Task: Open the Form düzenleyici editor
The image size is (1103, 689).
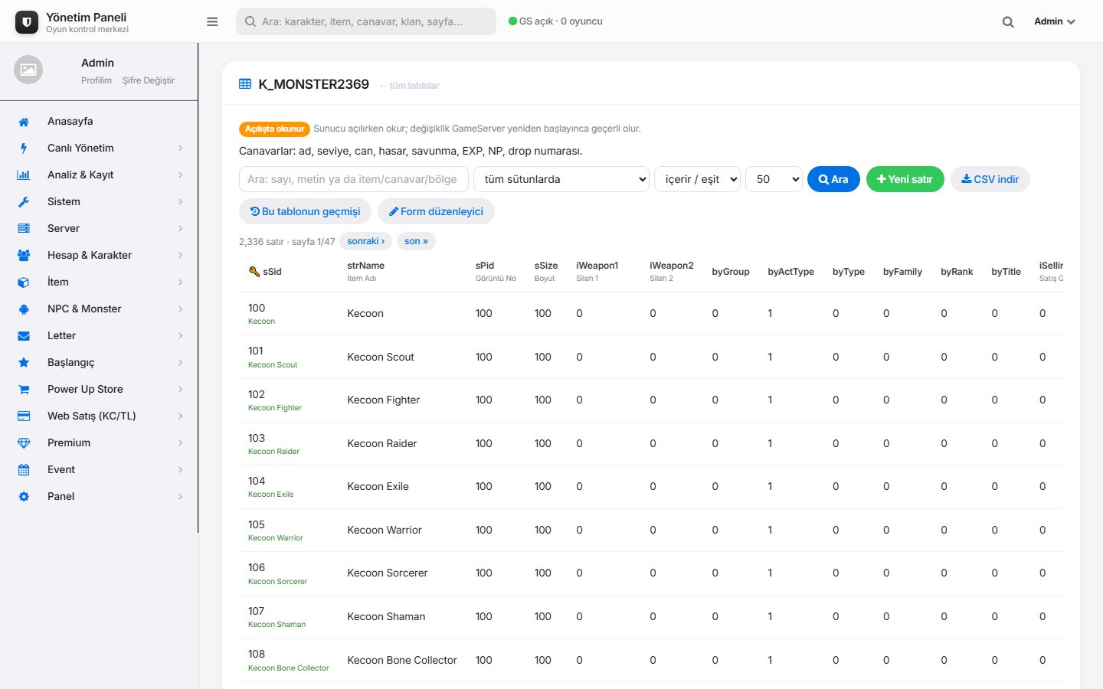Action: pos(436,211)
